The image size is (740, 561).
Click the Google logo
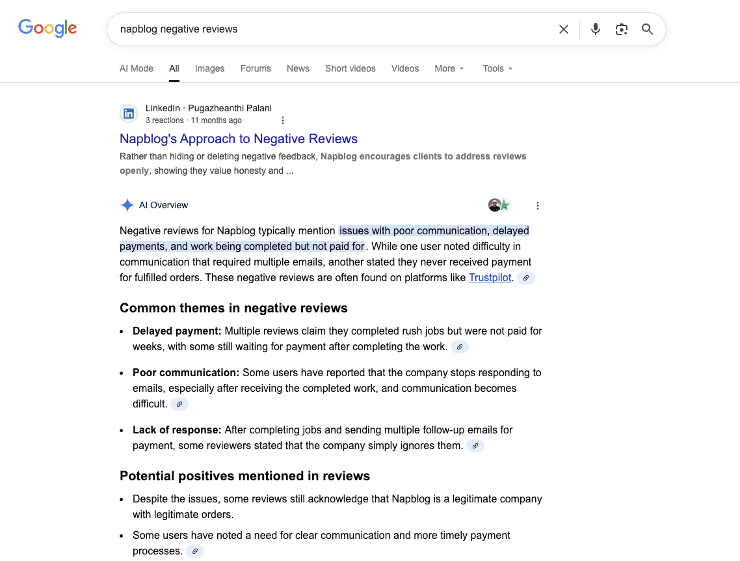47,28
